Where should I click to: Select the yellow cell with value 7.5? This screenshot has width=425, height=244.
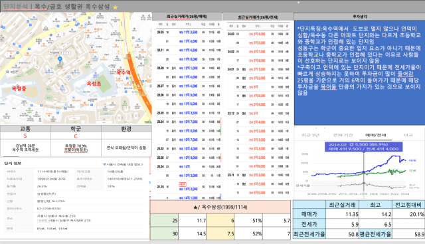[220, 233]
